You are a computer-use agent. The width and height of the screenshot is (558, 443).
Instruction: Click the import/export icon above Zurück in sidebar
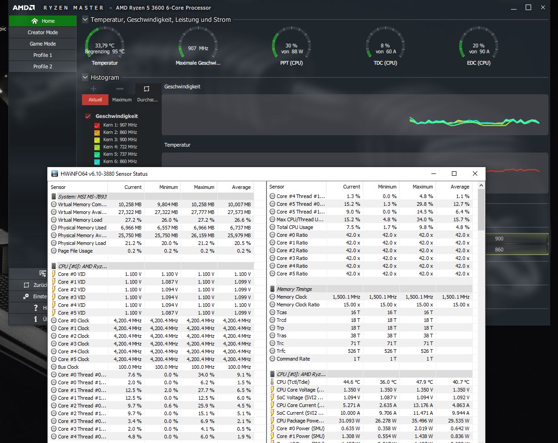click(x=43, y=274)
